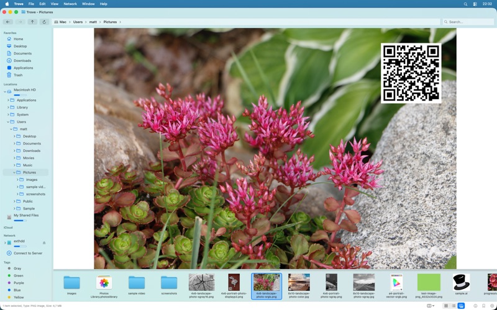Switch to icon grid view
This screenshot has width=497, height=310.
(x=446, y=306)
